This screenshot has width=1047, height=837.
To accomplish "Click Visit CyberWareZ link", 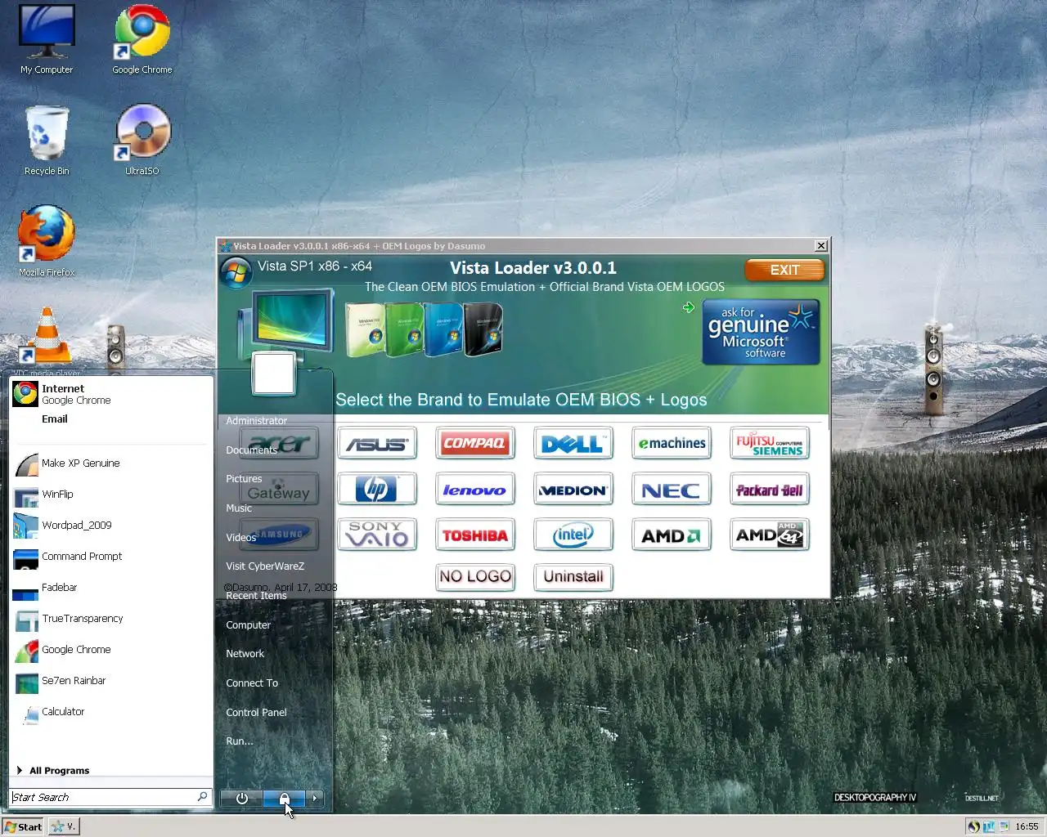I will coord(265,566).
